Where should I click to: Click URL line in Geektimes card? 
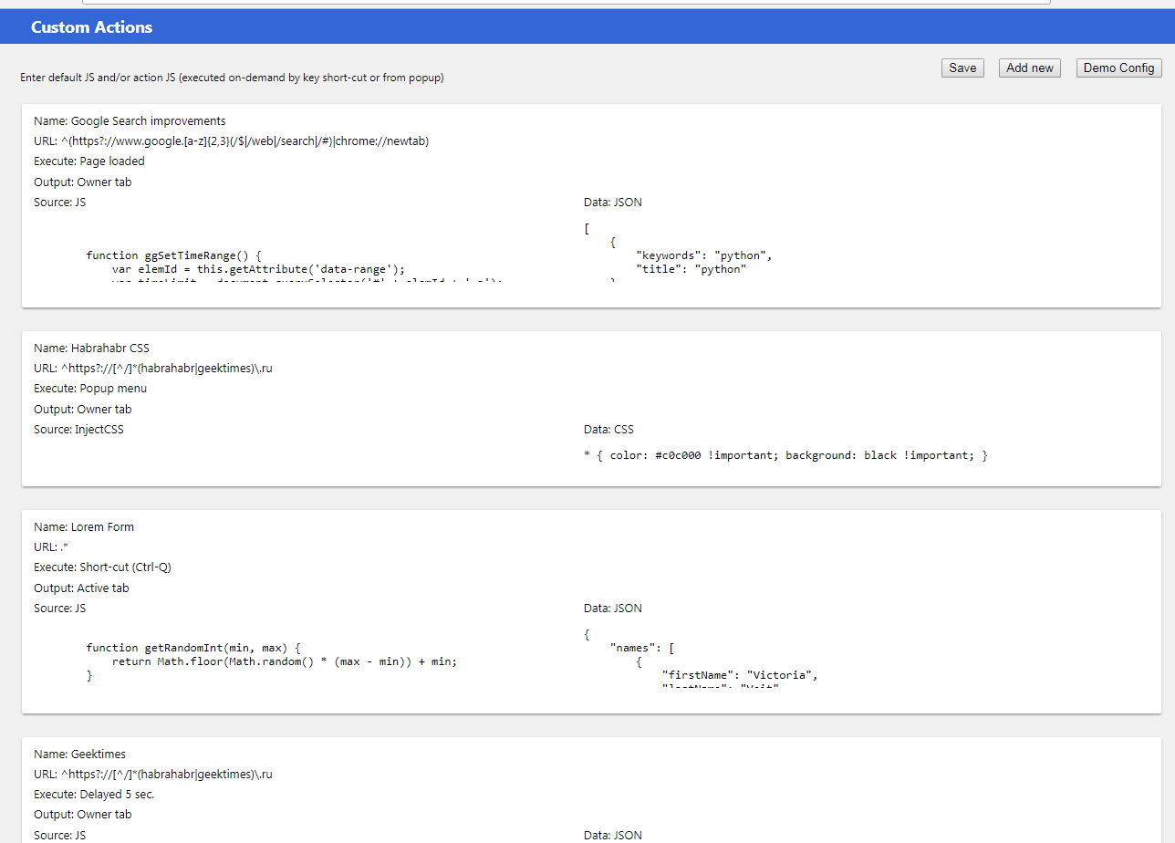click(153, 775)
